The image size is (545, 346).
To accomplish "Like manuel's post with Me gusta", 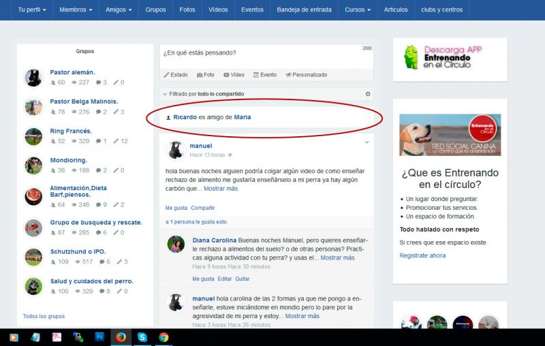I will click(176, 208).
